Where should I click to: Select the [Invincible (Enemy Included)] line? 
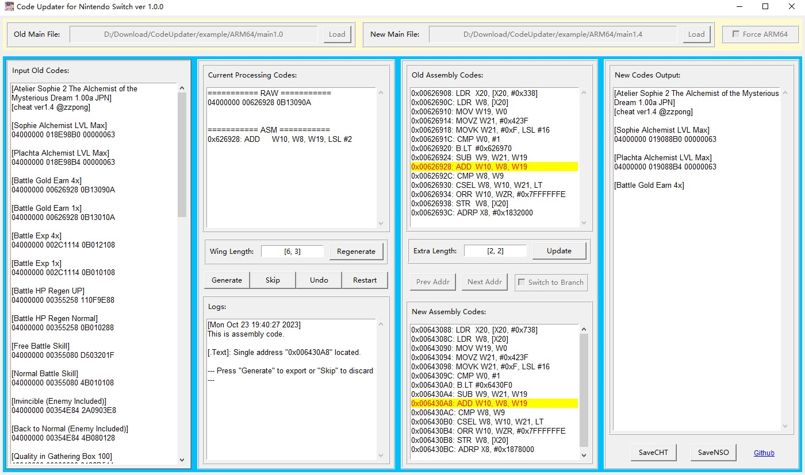(x=59, y=401)
